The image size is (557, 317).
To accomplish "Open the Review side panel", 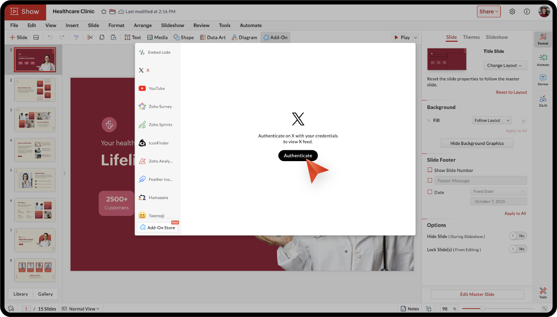I will [x=543, y=80].
